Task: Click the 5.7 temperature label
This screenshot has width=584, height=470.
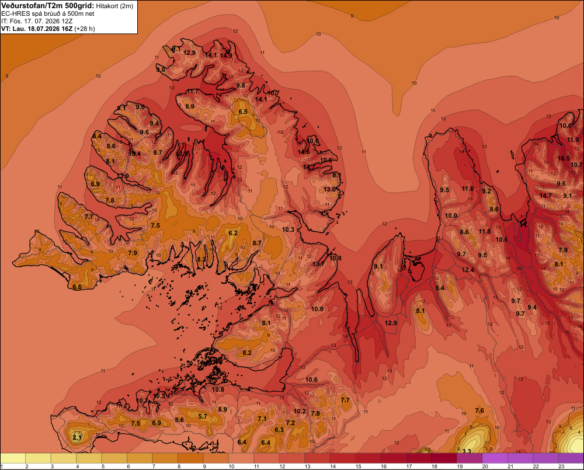Action: click(x=203, y=416)
